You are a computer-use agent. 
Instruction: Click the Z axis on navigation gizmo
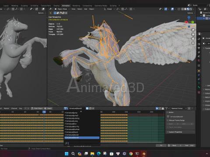click(189, 17)
